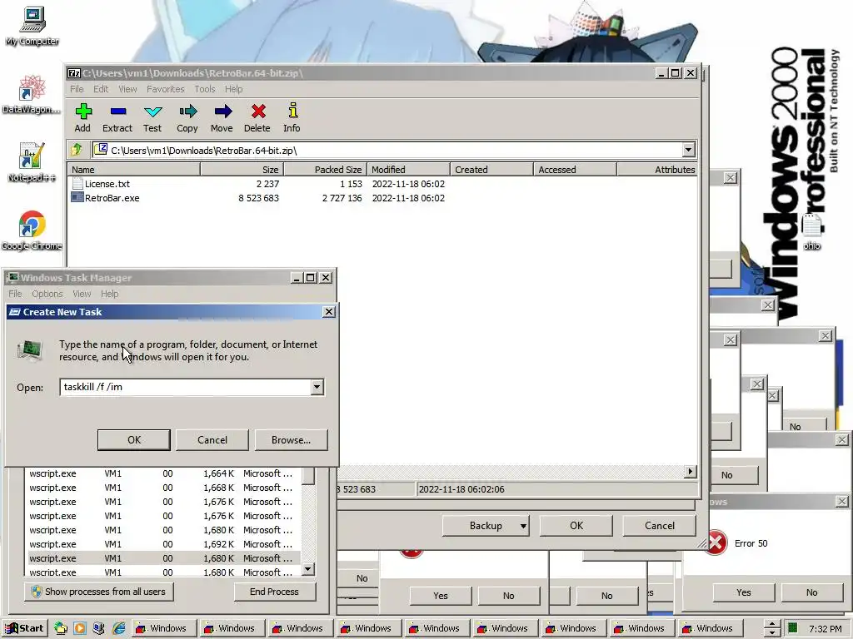Click the RetroBar.exe file icon in the archive
Viewport: 853px width, 639px height.
[77, 198]
